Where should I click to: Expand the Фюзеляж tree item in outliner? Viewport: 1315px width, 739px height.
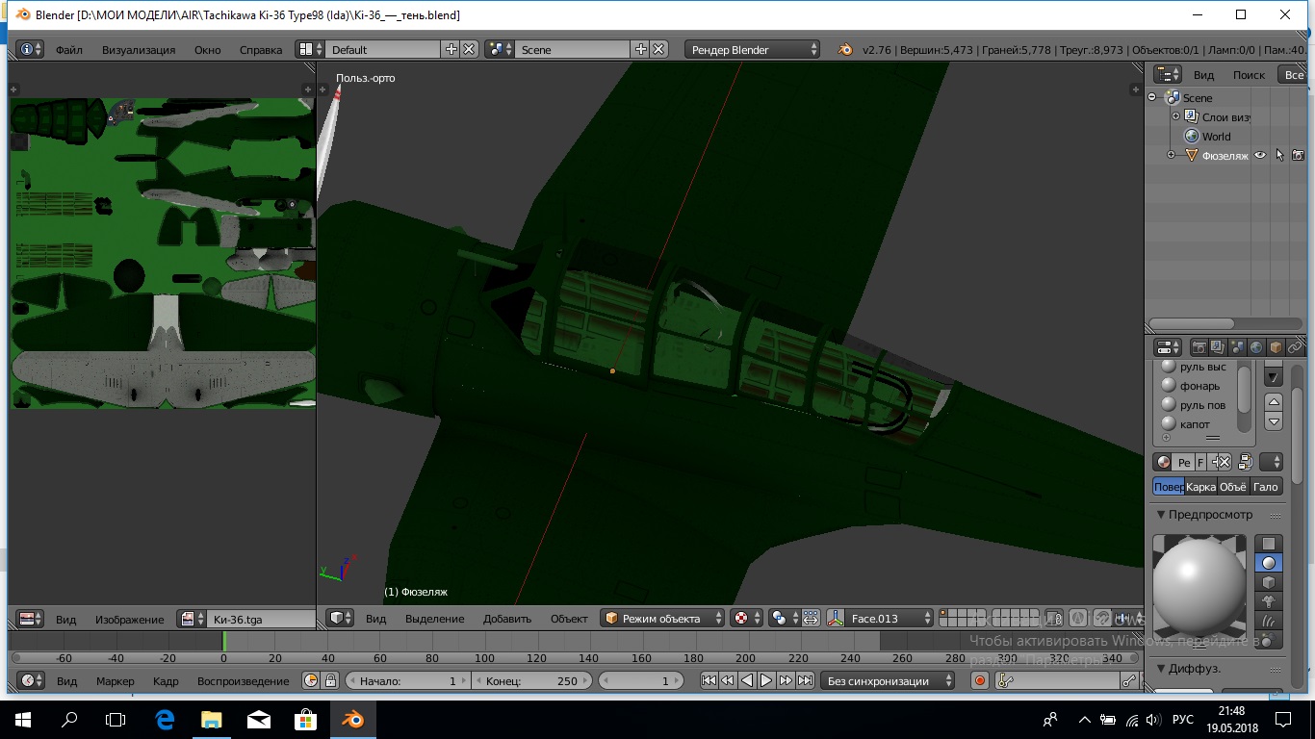1172,155
